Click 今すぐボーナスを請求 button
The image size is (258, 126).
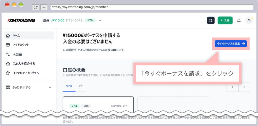(231, 44)
